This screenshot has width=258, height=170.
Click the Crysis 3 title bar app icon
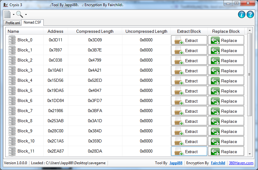(6, 5)
